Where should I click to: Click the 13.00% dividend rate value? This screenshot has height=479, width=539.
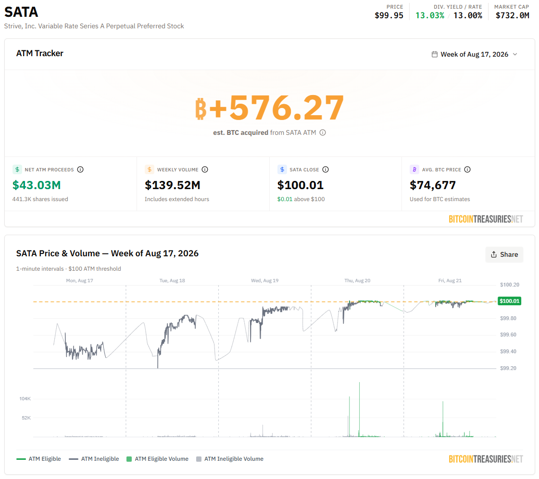tap(467, 15)
